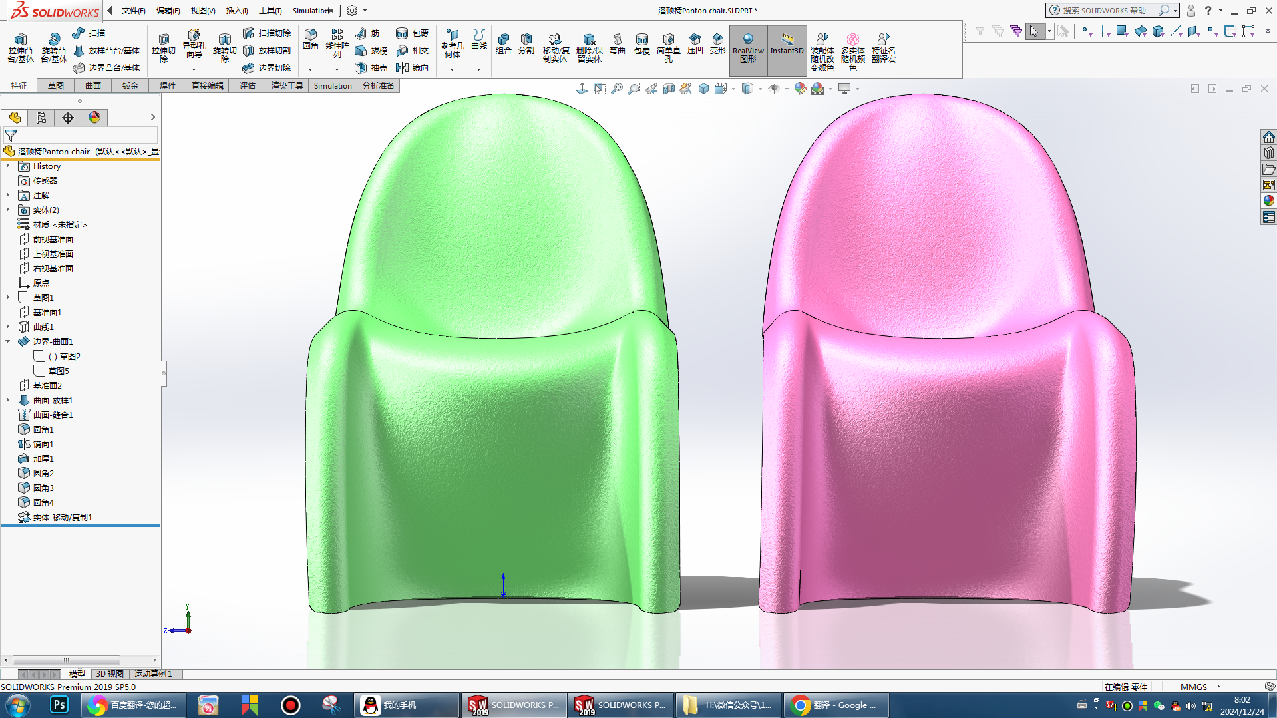This screenshot has height=718, width=1277.
Task: Switch to the 曲面 surfaces tab
Action: click(92, 85)
